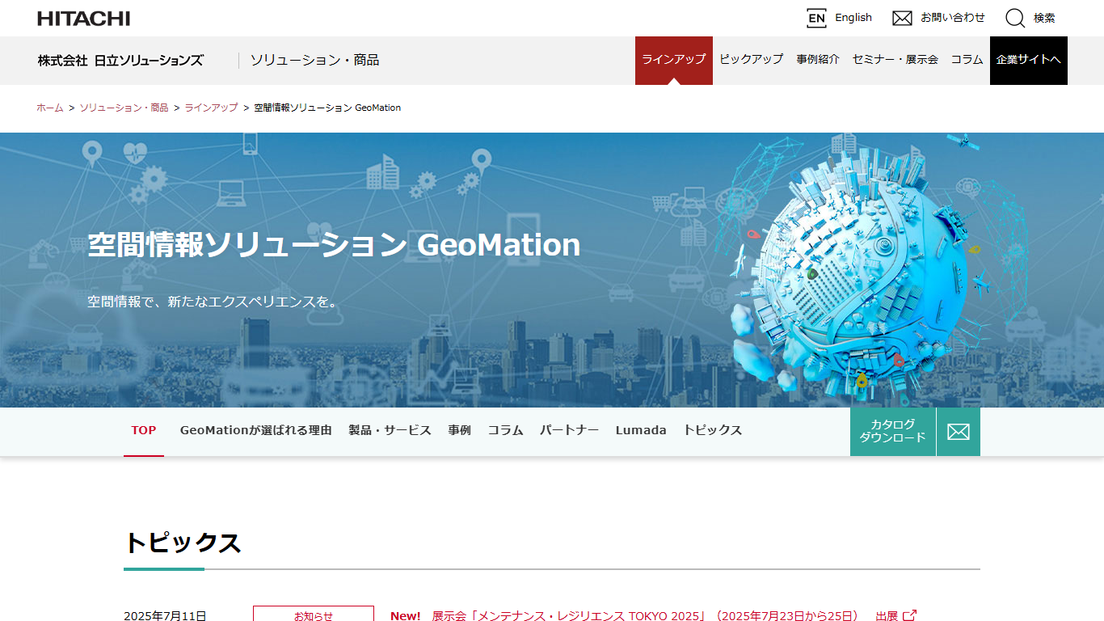Open 検索 search text link
This screenshot has height=621, width=1104.
pyautogui.click(x=1044, y=18)
